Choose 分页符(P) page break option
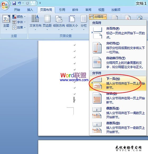The height and width of the screenshot is (154, 148). tap(118, 33)
